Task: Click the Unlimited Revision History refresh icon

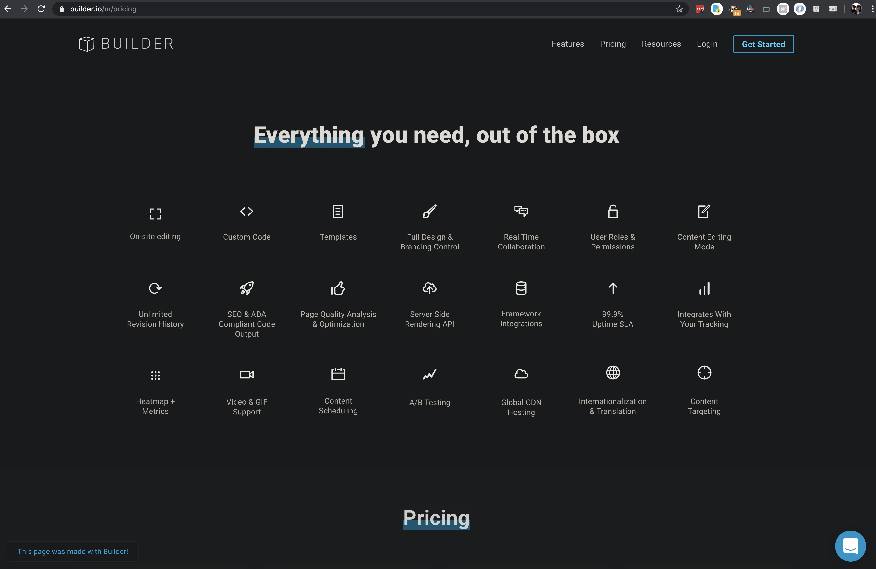Action: point(155,288)
